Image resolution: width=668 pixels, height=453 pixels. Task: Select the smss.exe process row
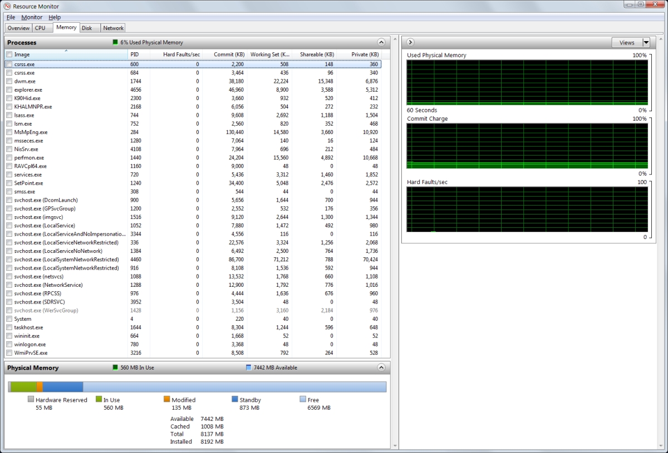[x=193, y=192]
